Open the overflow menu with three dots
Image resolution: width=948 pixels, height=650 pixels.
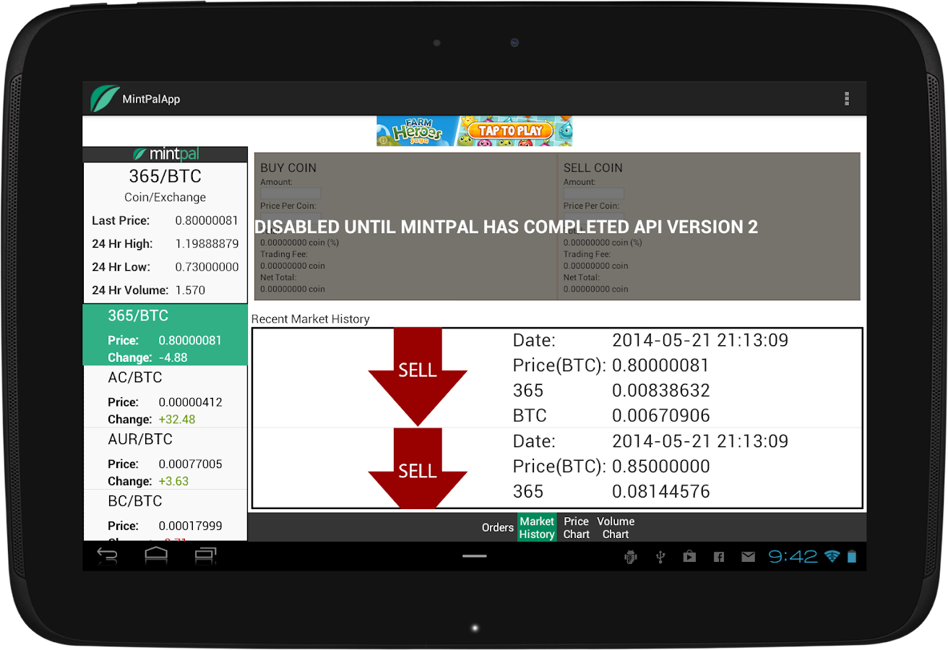tap(846, 99)
